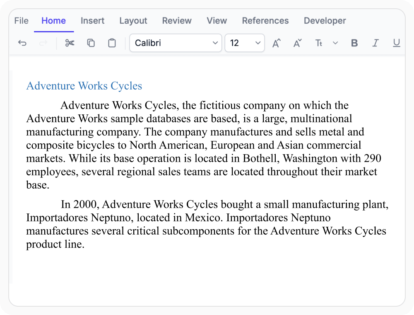Click 'Importadores Neptuno, located in Mexico' text
The width and height of the screenshot is (414, 315).
pyautogui.click(x=123, y=218)
